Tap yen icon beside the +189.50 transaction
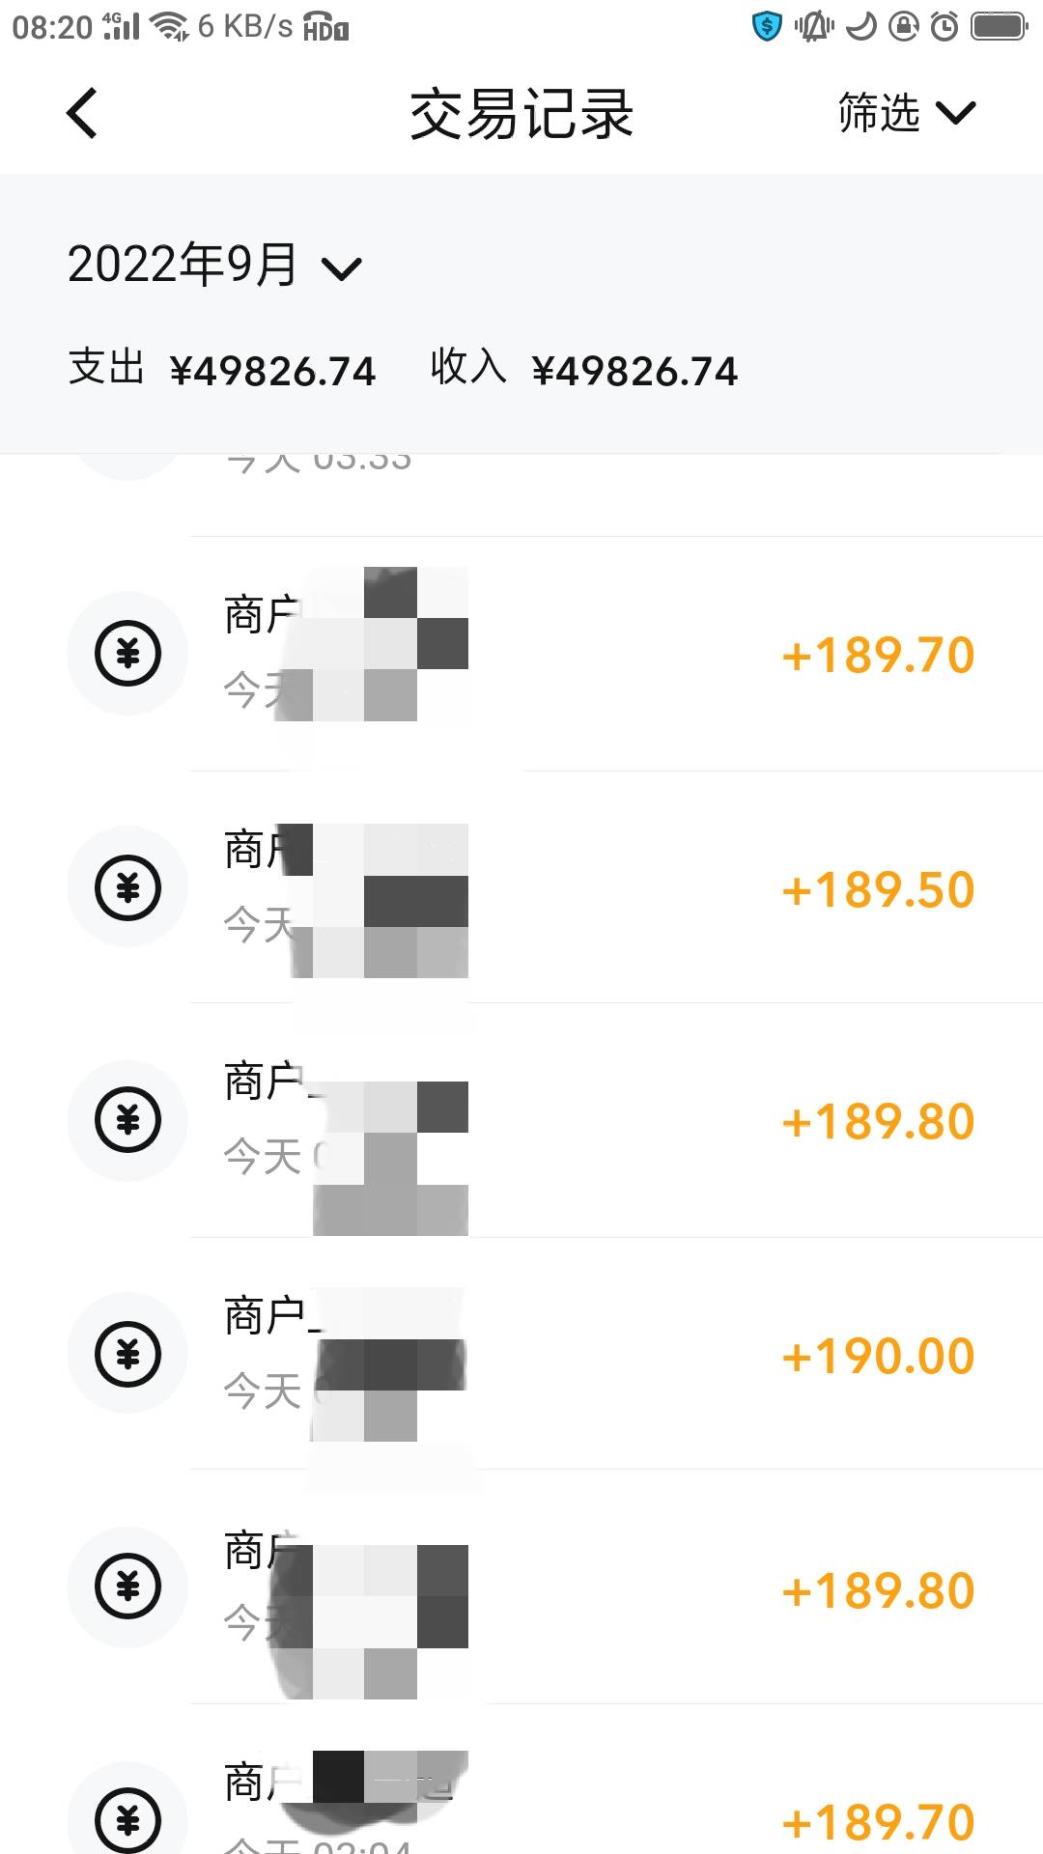 pos(127,887)
